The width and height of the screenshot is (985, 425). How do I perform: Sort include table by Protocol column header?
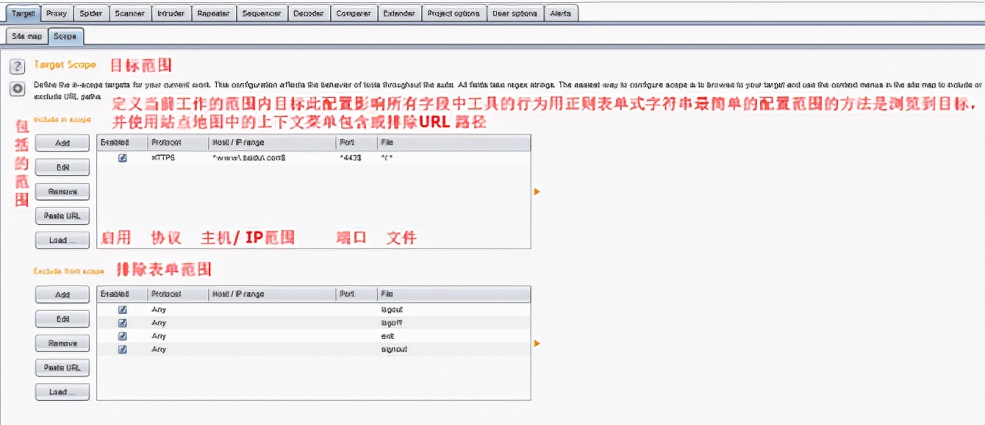pos(177,143)
